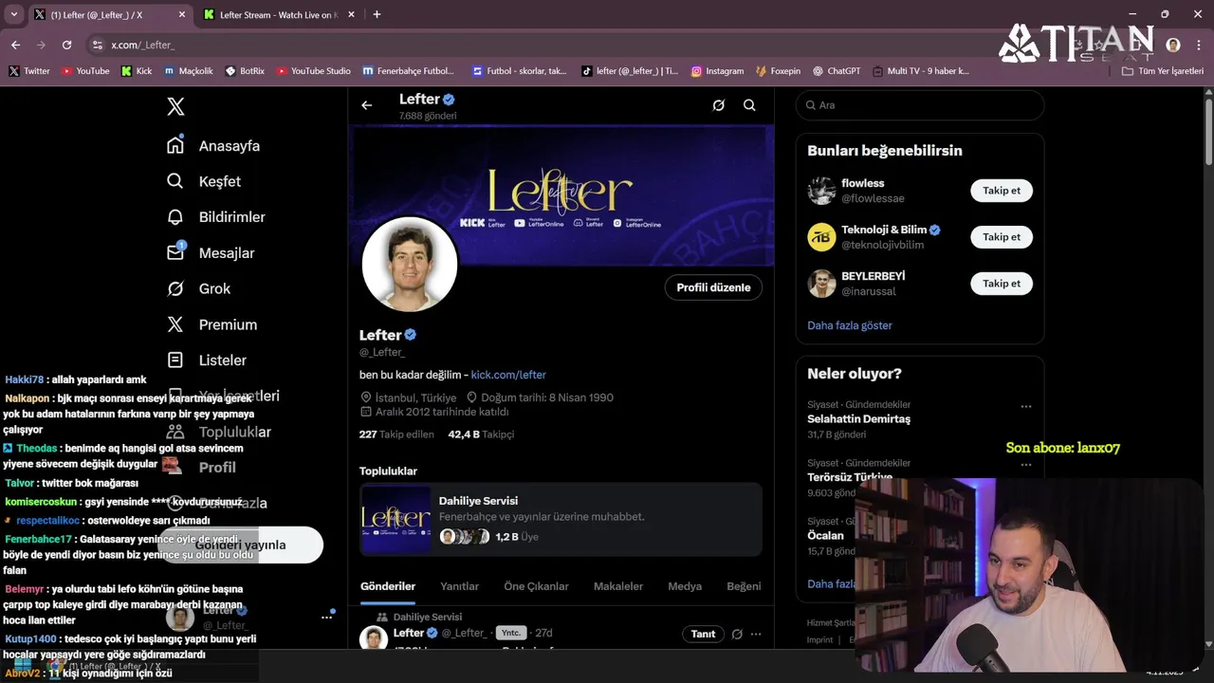
Task: Open 42,4 B Takipçi list
Action: (481, 434)
